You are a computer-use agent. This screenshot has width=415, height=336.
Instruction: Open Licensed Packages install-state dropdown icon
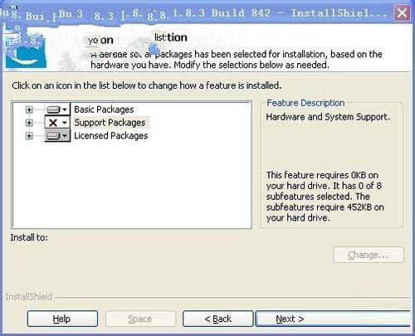(x=57, y=135)
